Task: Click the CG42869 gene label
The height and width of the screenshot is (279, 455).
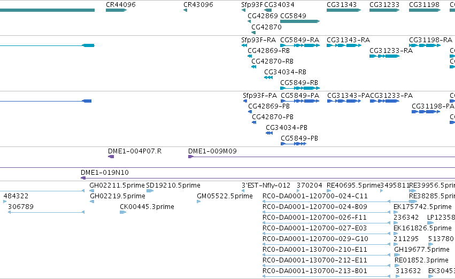Action: [263, 15]
